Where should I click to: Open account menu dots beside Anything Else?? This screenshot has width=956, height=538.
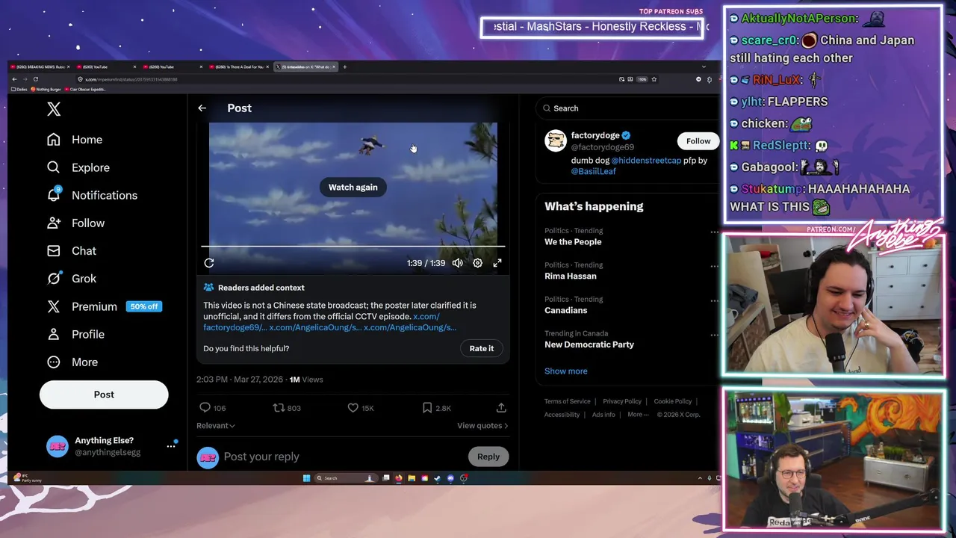[x=171, y=446]
